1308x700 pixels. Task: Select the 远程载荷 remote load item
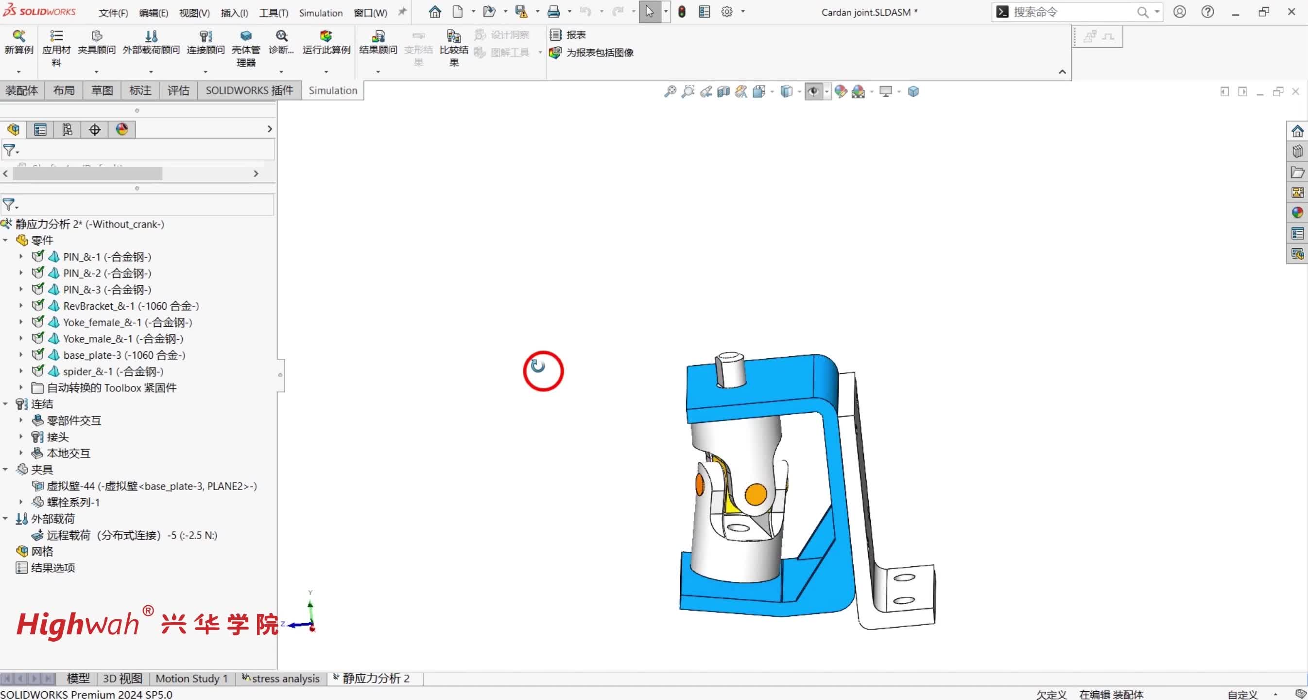click(x=132, y=535)
